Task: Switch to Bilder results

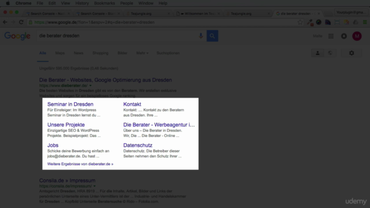Action: click(122, 53)
